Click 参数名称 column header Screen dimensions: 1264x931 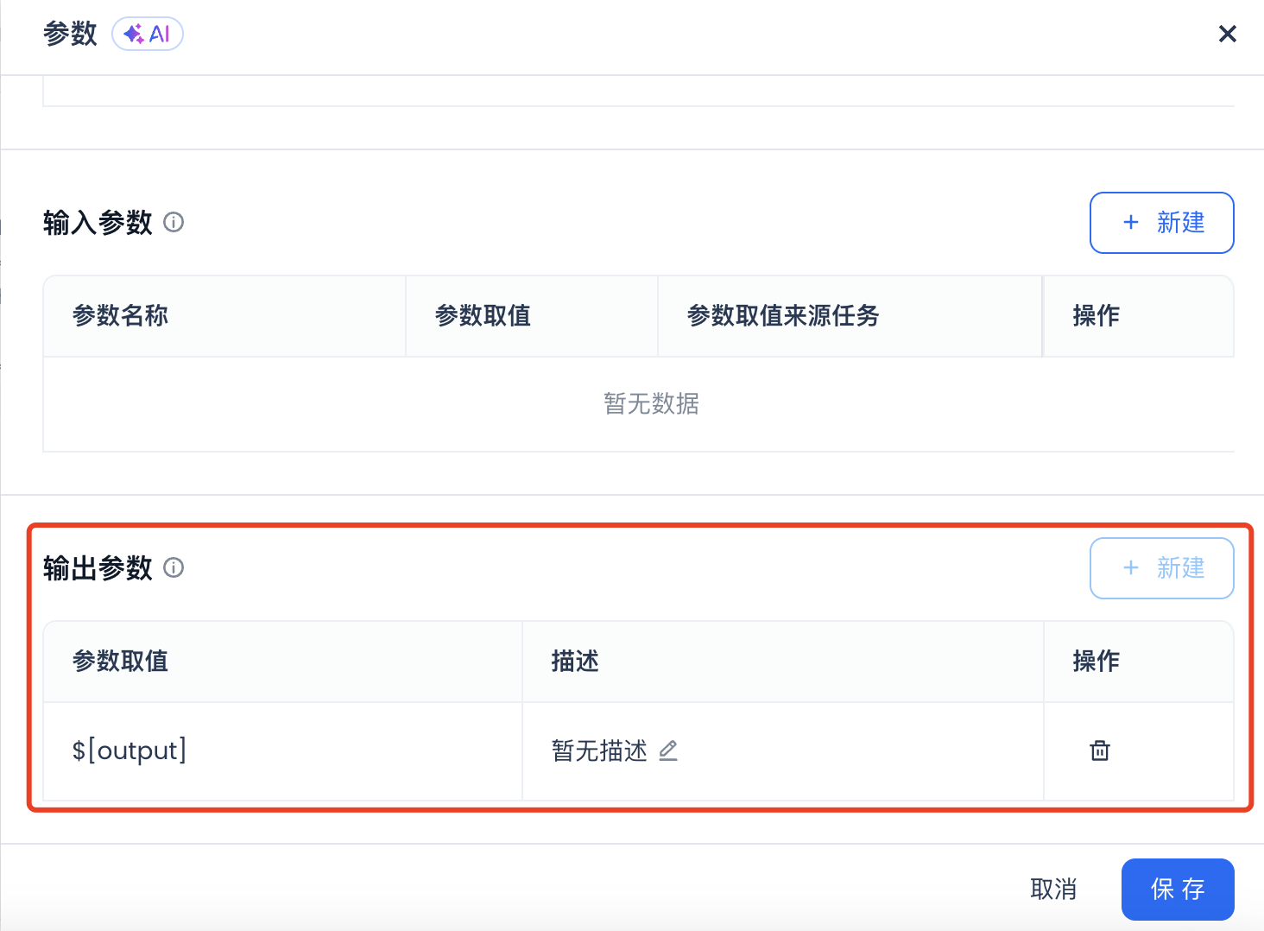tap(120, 316)
